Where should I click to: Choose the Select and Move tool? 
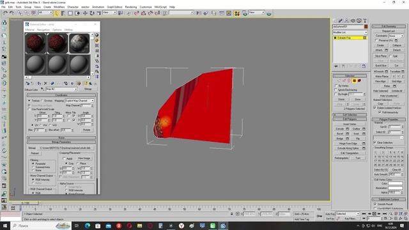(85, 13)
